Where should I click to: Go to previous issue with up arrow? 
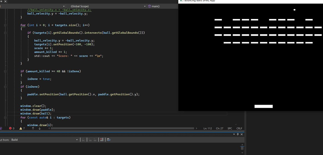(33, 128)
